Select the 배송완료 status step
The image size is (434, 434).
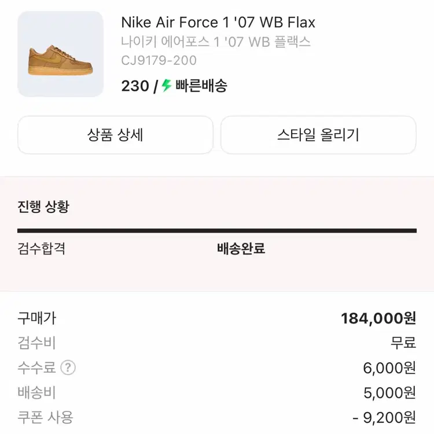coord(241,249)
